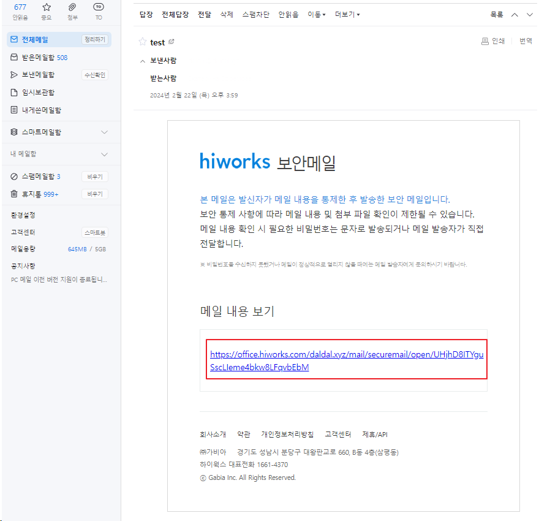The width and height of the screenshot is (539, 521).
Task: Open the 이동 dropdown
Action: (x=316, y=15)
